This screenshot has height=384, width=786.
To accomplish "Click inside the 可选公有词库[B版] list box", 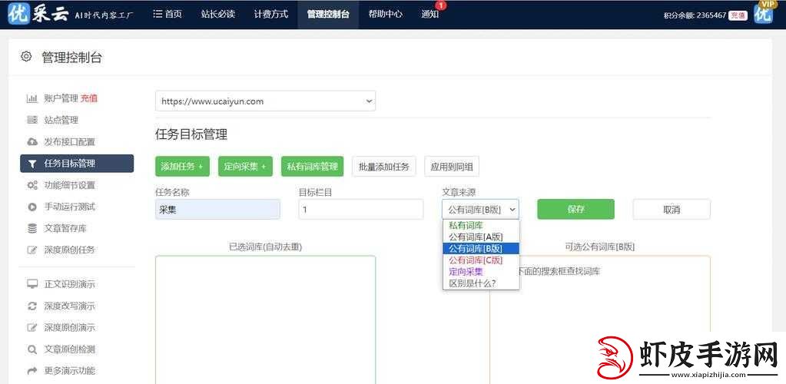I will click(600, 319).
